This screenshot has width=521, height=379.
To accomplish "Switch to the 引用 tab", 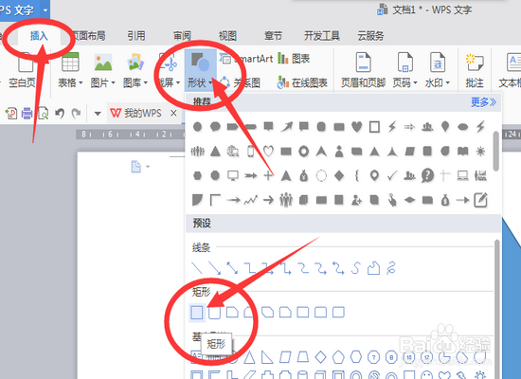I will click(x=136, y=36).
